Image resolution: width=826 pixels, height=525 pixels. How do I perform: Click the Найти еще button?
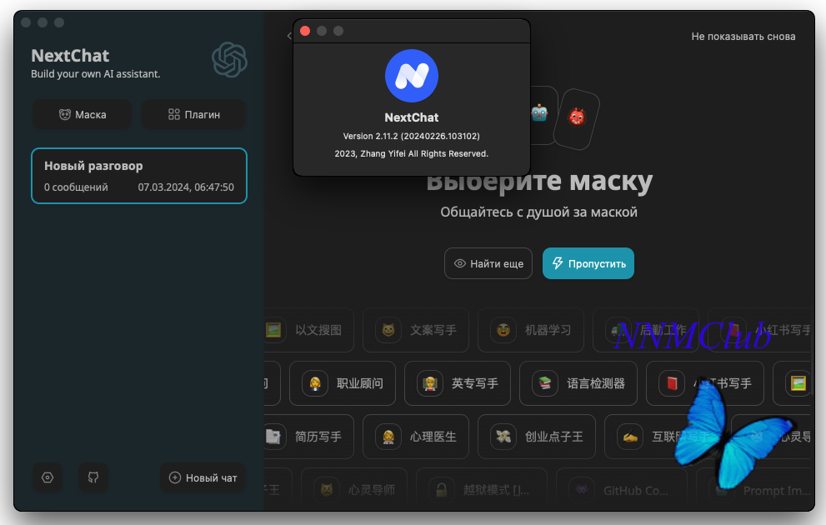tap(488, 263)
